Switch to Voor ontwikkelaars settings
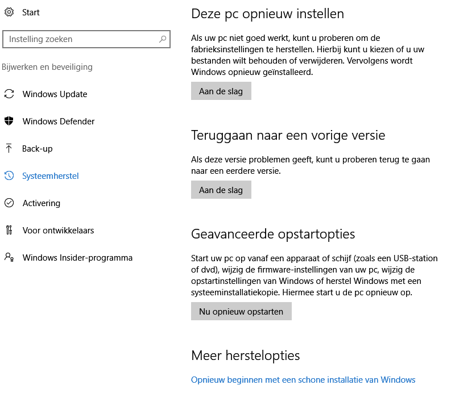Screen dimensions: 451x406 point(58,231)
